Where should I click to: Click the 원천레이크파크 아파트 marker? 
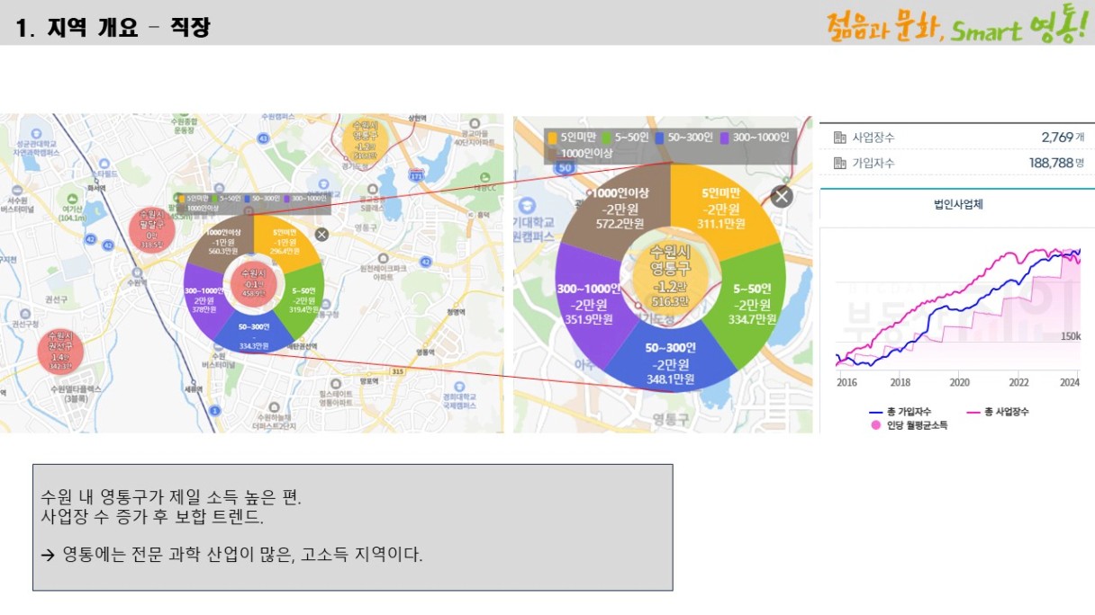[x=385, y=258]
